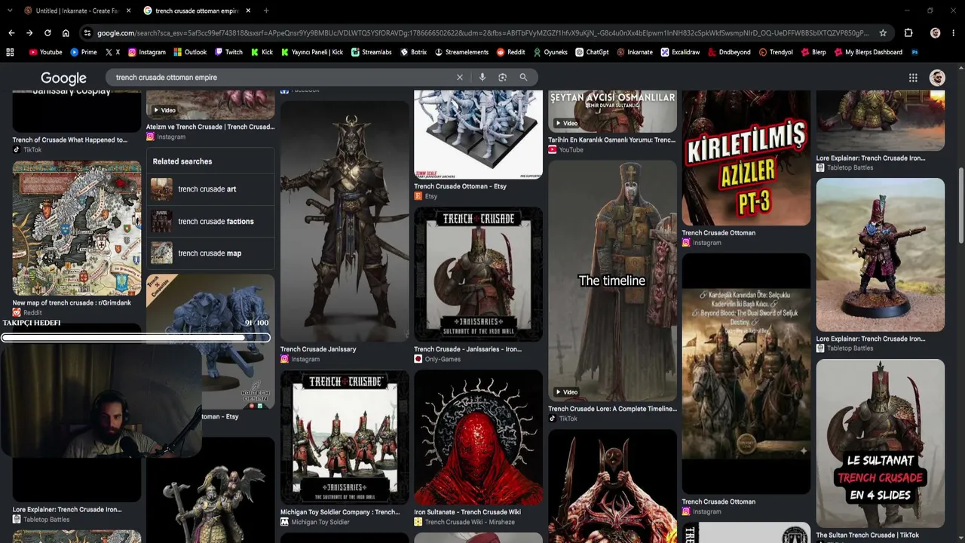Clear the search box text
This screenshot has width=965, height=543.
pyautogui.click(x=460, y=77)
